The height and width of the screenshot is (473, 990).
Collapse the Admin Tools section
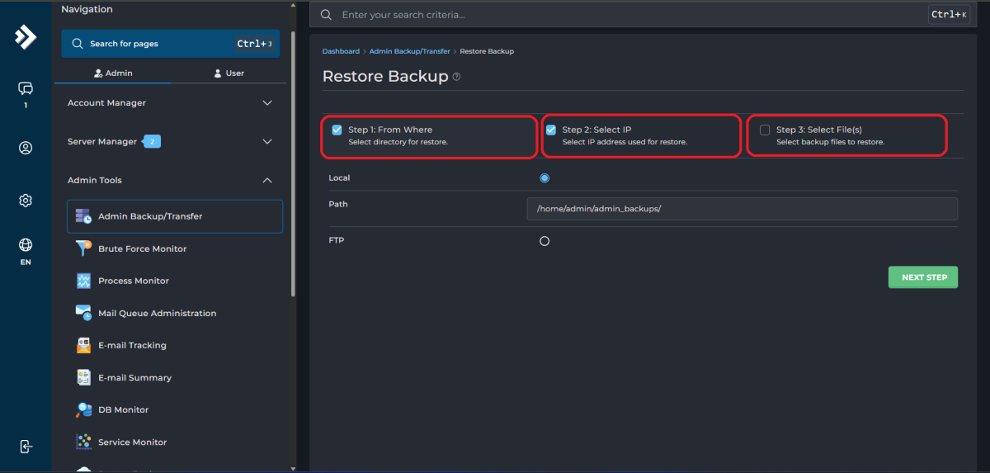pyautogui.click(x=266, y=180)
